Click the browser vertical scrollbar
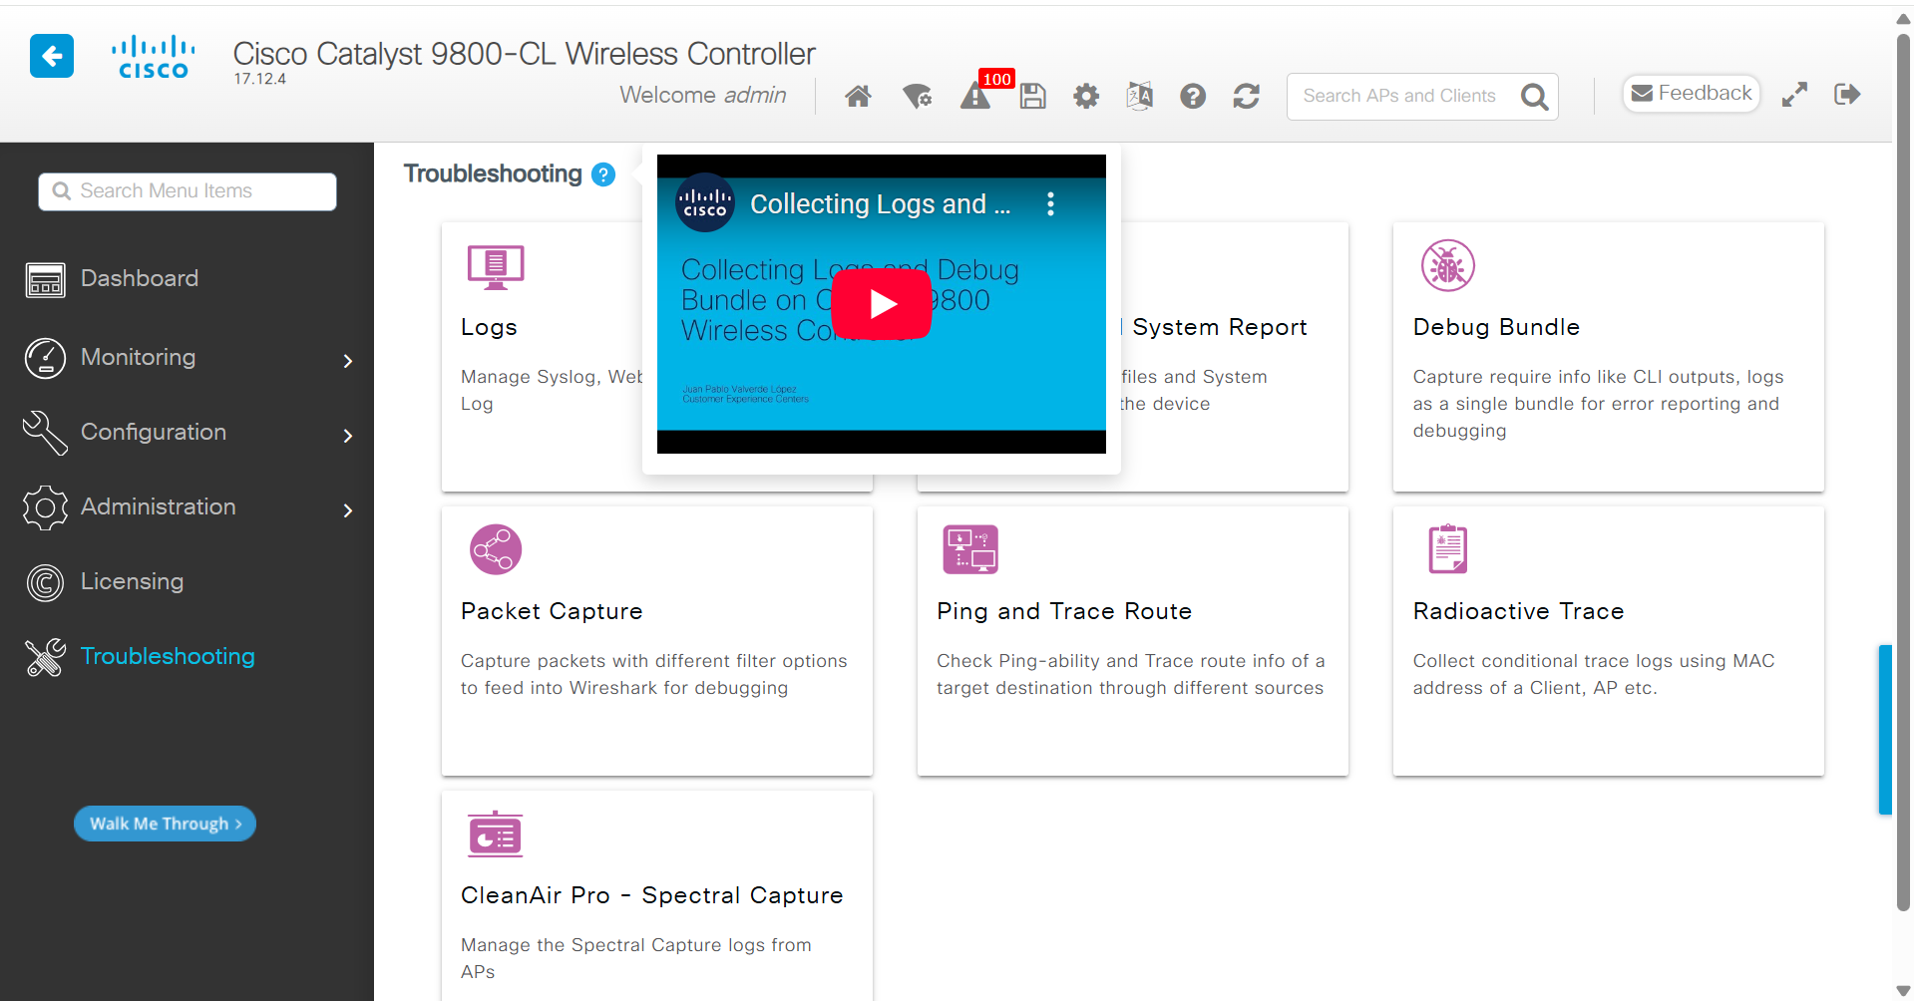Screen dimensions: 1914x1001 coord(1903,473)
